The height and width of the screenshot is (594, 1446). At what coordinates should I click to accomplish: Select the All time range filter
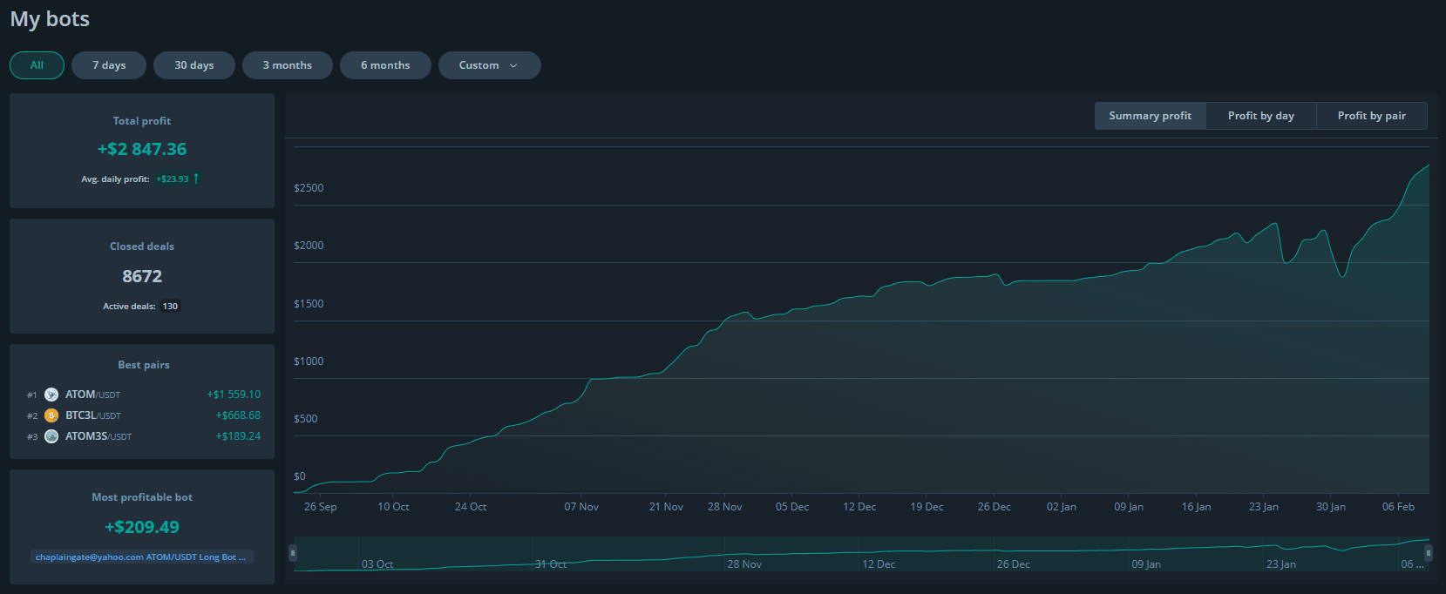pos(37,65)
